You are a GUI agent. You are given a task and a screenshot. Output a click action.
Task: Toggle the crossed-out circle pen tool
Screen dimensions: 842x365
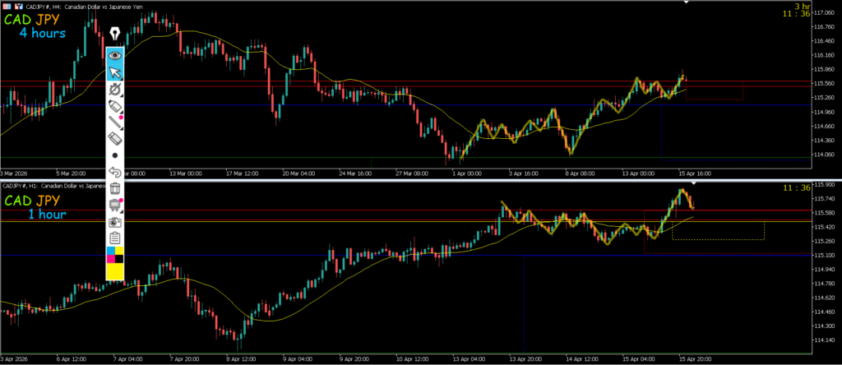click(115, 90)
